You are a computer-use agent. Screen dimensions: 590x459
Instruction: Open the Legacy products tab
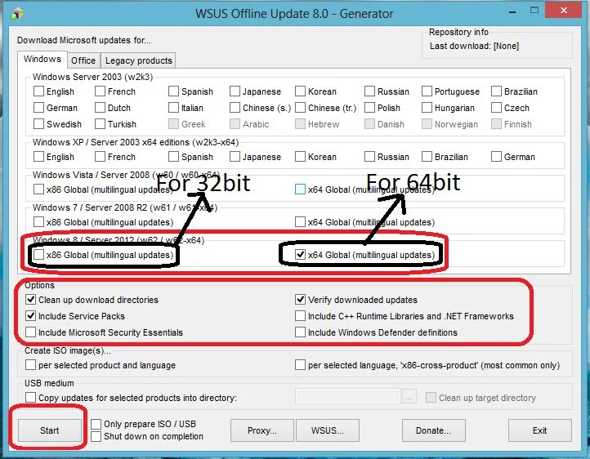[138, 60]
